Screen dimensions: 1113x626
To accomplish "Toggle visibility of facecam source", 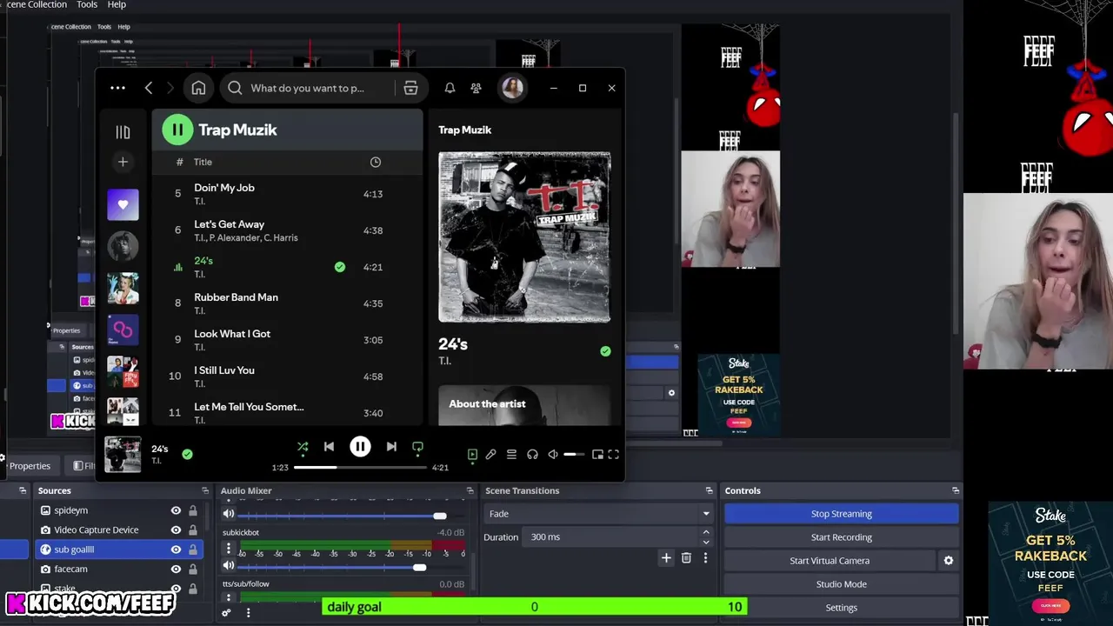I will point(176,569).
